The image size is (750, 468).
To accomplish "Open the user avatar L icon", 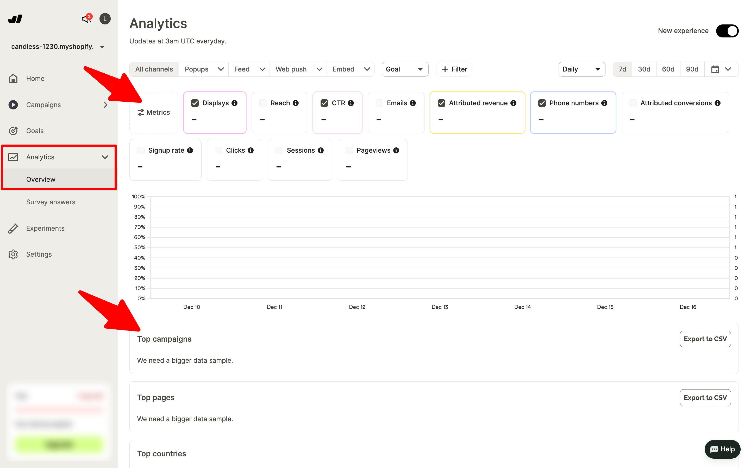I will (x=105, y=19).
